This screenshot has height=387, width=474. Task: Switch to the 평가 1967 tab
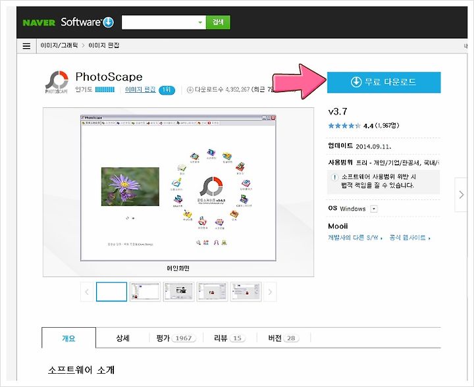click(x=176, y=338)
